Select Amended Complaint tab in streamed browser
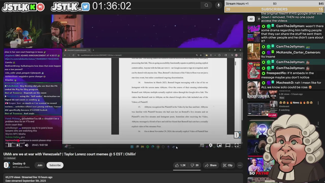The width and height of the screenshot is (325, 183). point(77,50)
